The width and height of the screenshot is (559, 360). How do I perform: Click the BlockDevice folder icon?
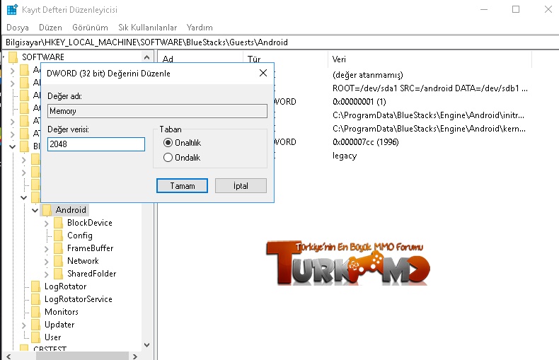pos(59,223)
